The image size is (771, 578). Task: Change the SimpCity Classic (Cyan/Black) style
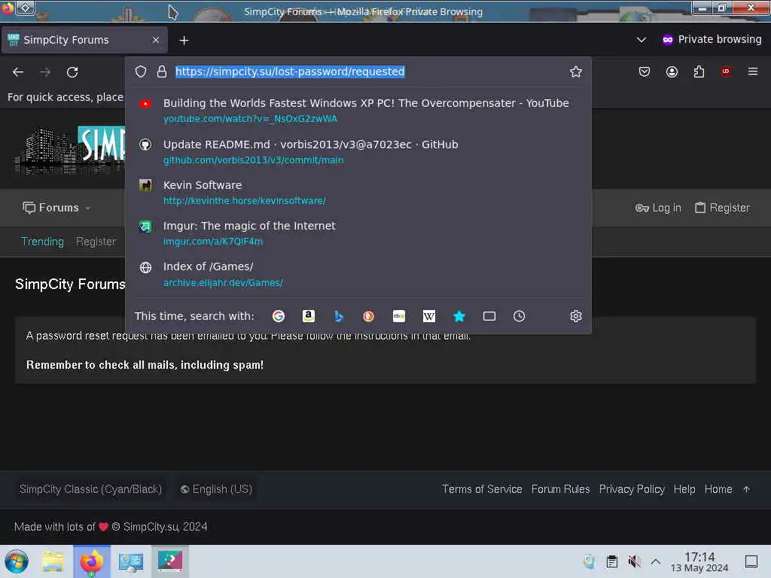click(x=90, y=489)
